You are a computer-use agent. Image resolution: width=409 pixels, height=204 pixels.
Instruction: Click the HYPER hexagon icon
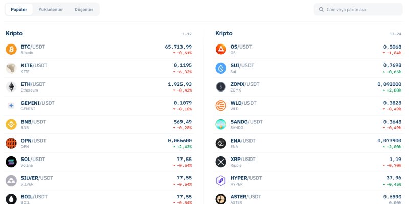(221, 181)
